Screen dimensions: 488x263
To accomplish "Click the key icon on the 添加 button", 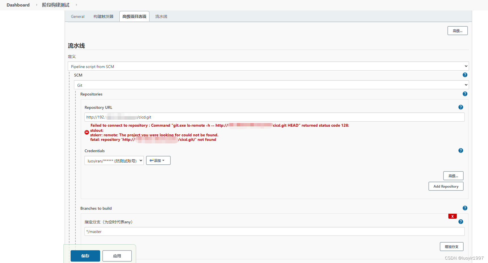I will point(152,160).
